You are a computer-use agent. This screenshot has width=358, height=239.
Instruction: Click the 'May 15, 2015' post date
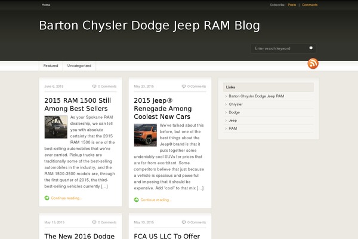point(54,222)
